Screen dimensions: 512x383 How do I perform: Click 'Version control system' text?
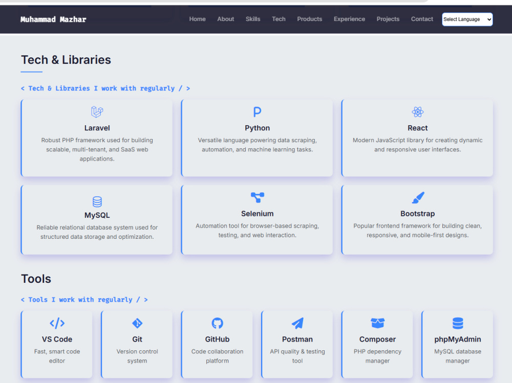tap(137, 356)
